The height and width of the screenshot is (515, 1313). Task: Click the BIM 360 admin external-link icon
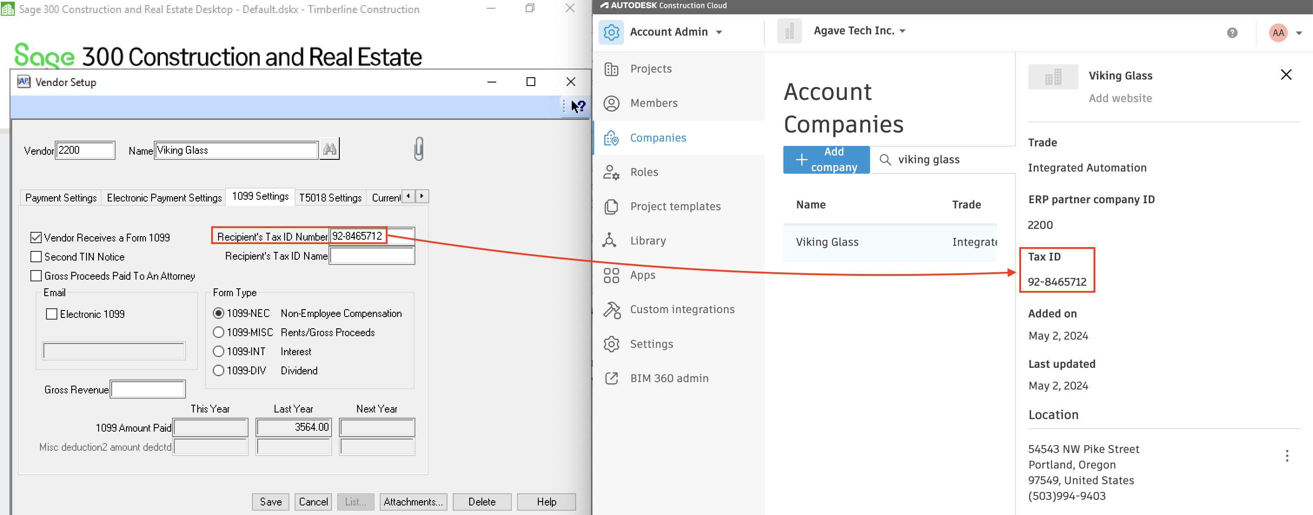point(611,379)
